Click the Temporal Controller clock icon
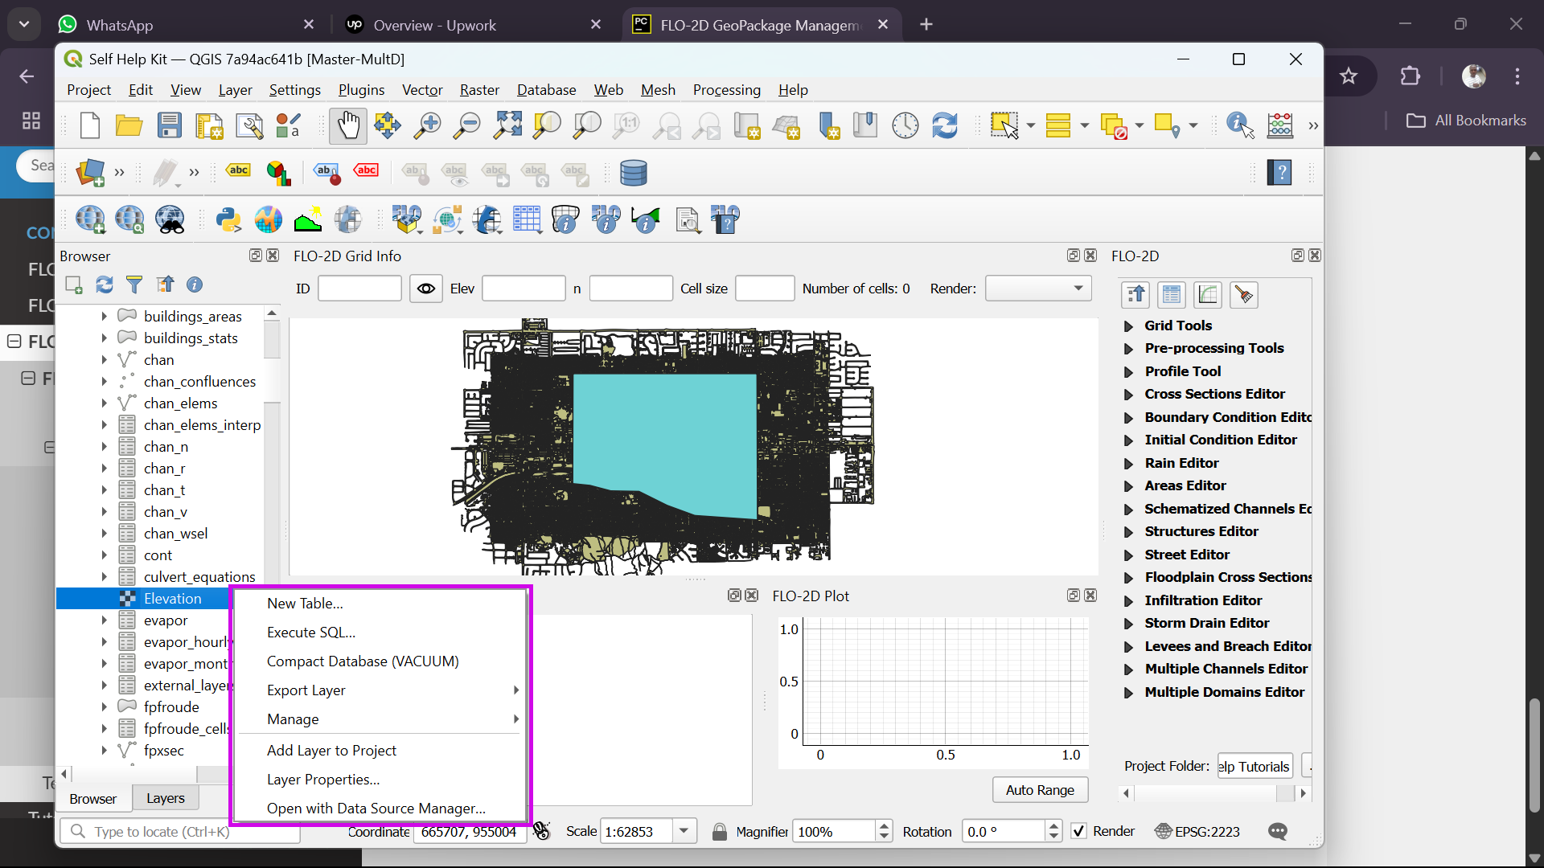Viewport: 1544px width, 868px height. [905, 126]
